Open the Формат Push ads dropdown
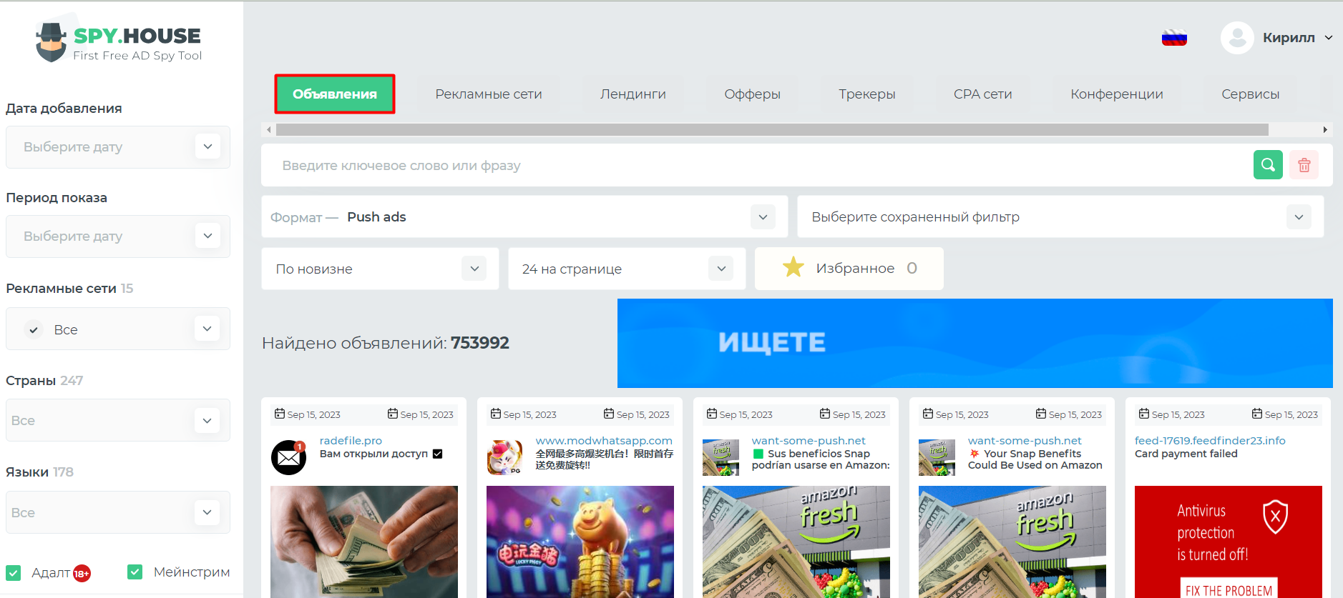This screenshot has height=598, width=1343. (x=524, y=216)
